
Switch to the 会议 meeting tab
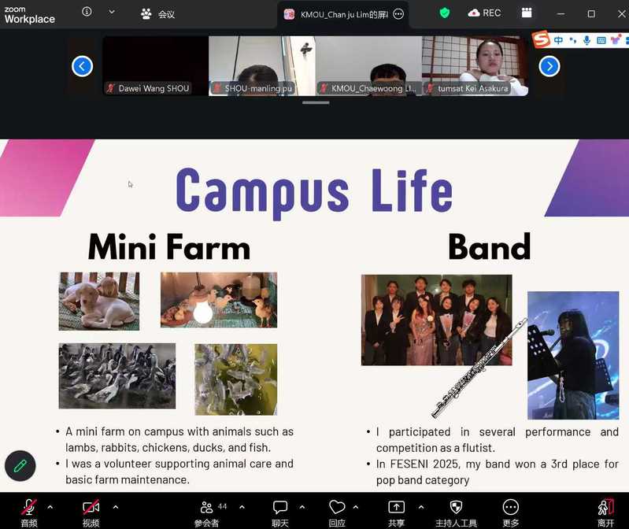click(x=157, y=13)
